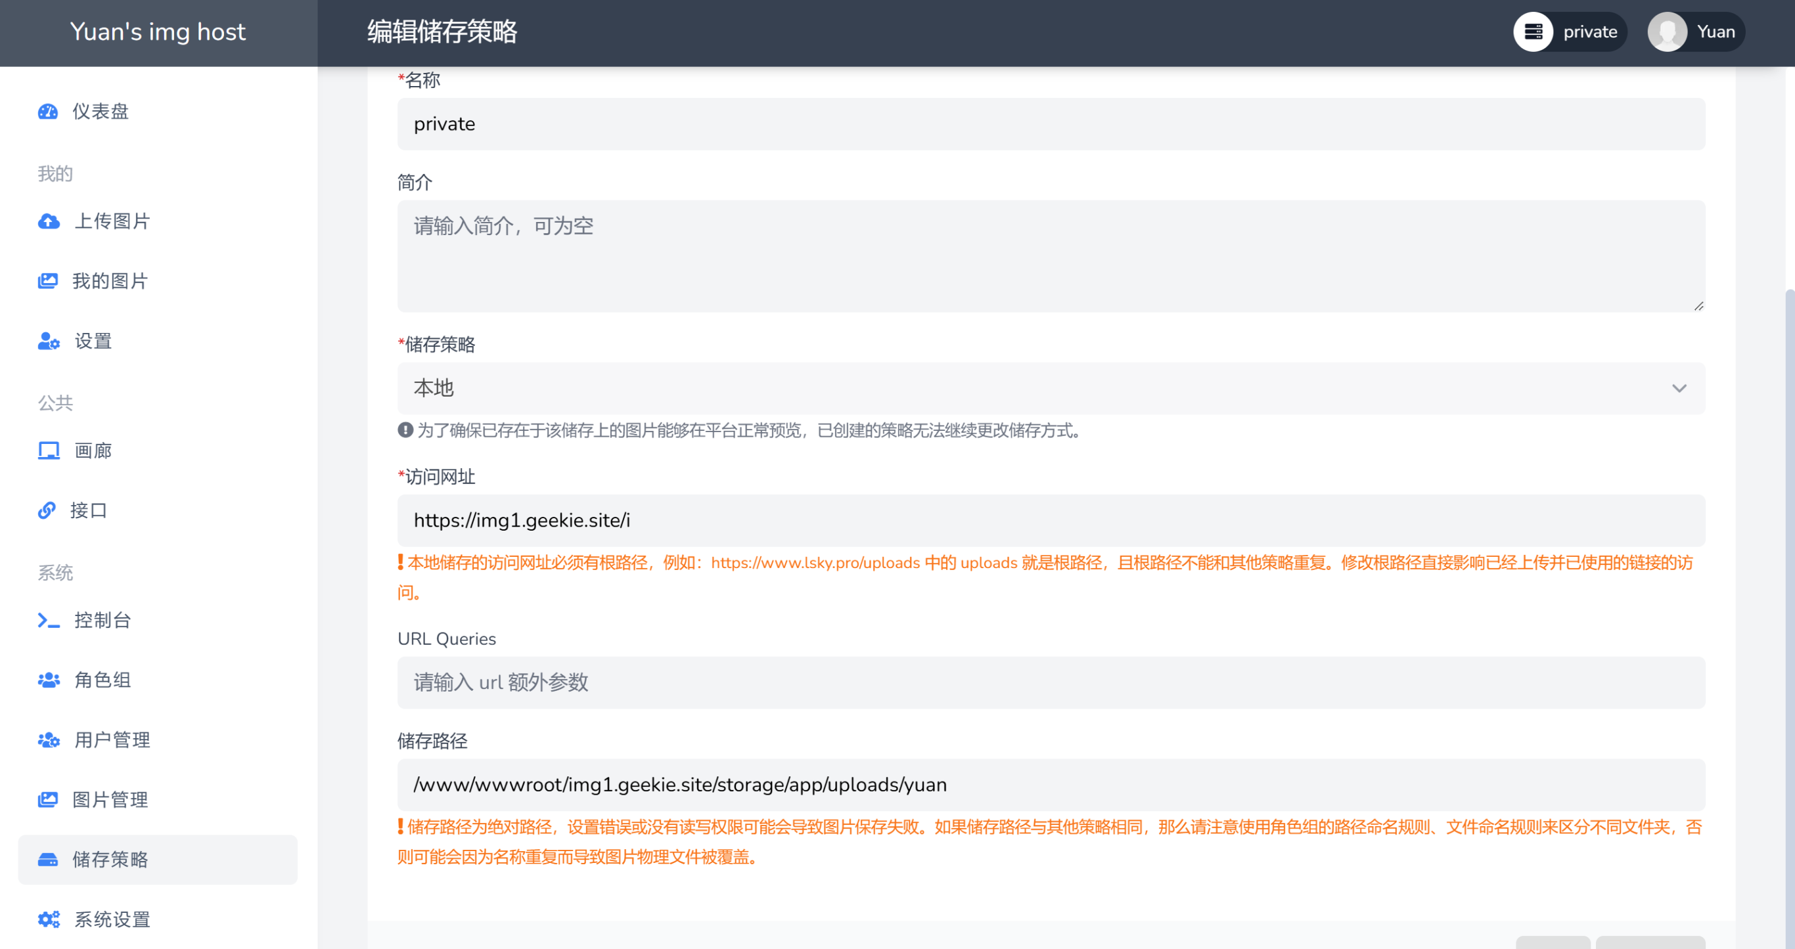Click the role group people icon

[x=48, y=680]
